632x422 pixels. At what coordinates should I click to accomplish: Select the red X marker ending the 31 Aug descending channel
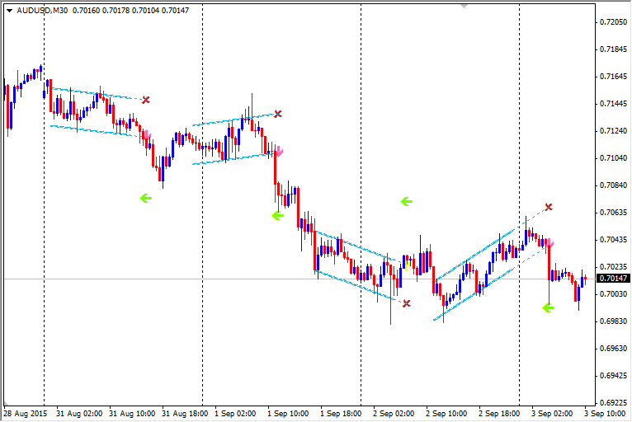(x=145, y=100)
